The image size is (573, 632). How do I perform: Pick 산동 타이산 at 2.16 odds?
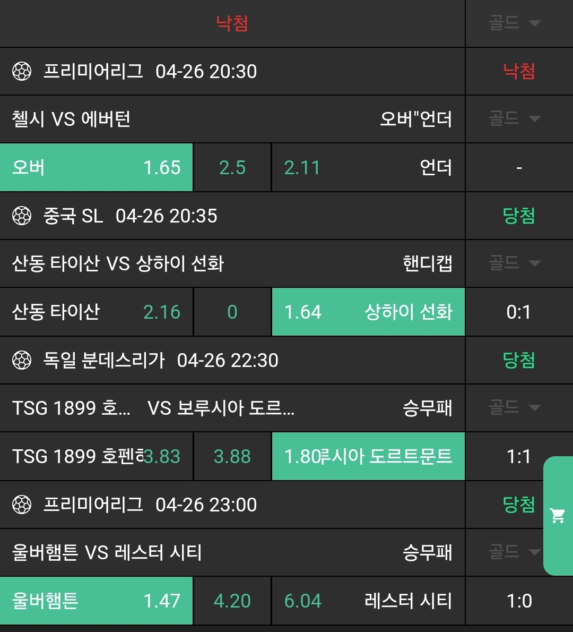point(96,312)
